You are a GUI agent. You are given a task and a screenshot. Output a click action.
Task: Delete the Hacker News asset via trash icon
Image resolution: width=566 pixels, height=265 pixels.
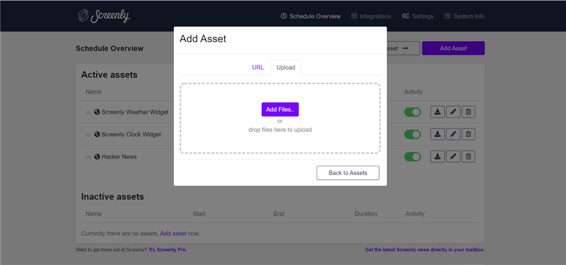point(468,156)
